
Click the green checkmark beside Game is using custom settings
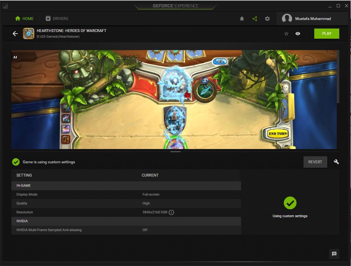(16, 162)
